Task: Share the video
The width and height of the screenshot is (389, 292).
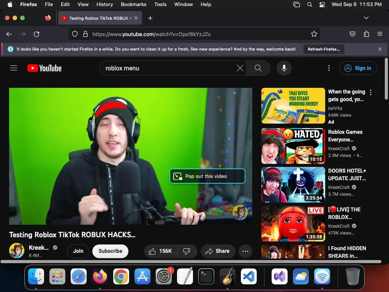Action: (x=217, y=251)
